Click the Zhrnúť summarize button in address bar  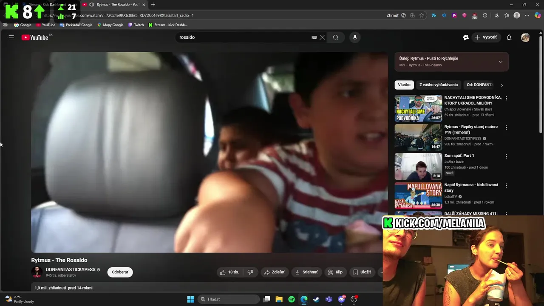396,15
